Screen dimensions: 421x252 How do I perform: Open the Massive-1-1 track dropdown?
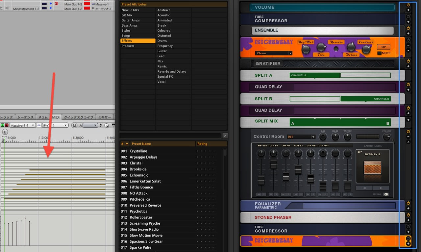click(x=23, y=125)
